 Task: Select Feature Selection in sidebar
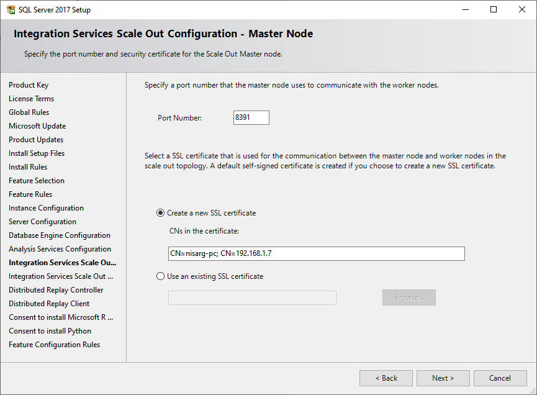click(x=37, y=181)
